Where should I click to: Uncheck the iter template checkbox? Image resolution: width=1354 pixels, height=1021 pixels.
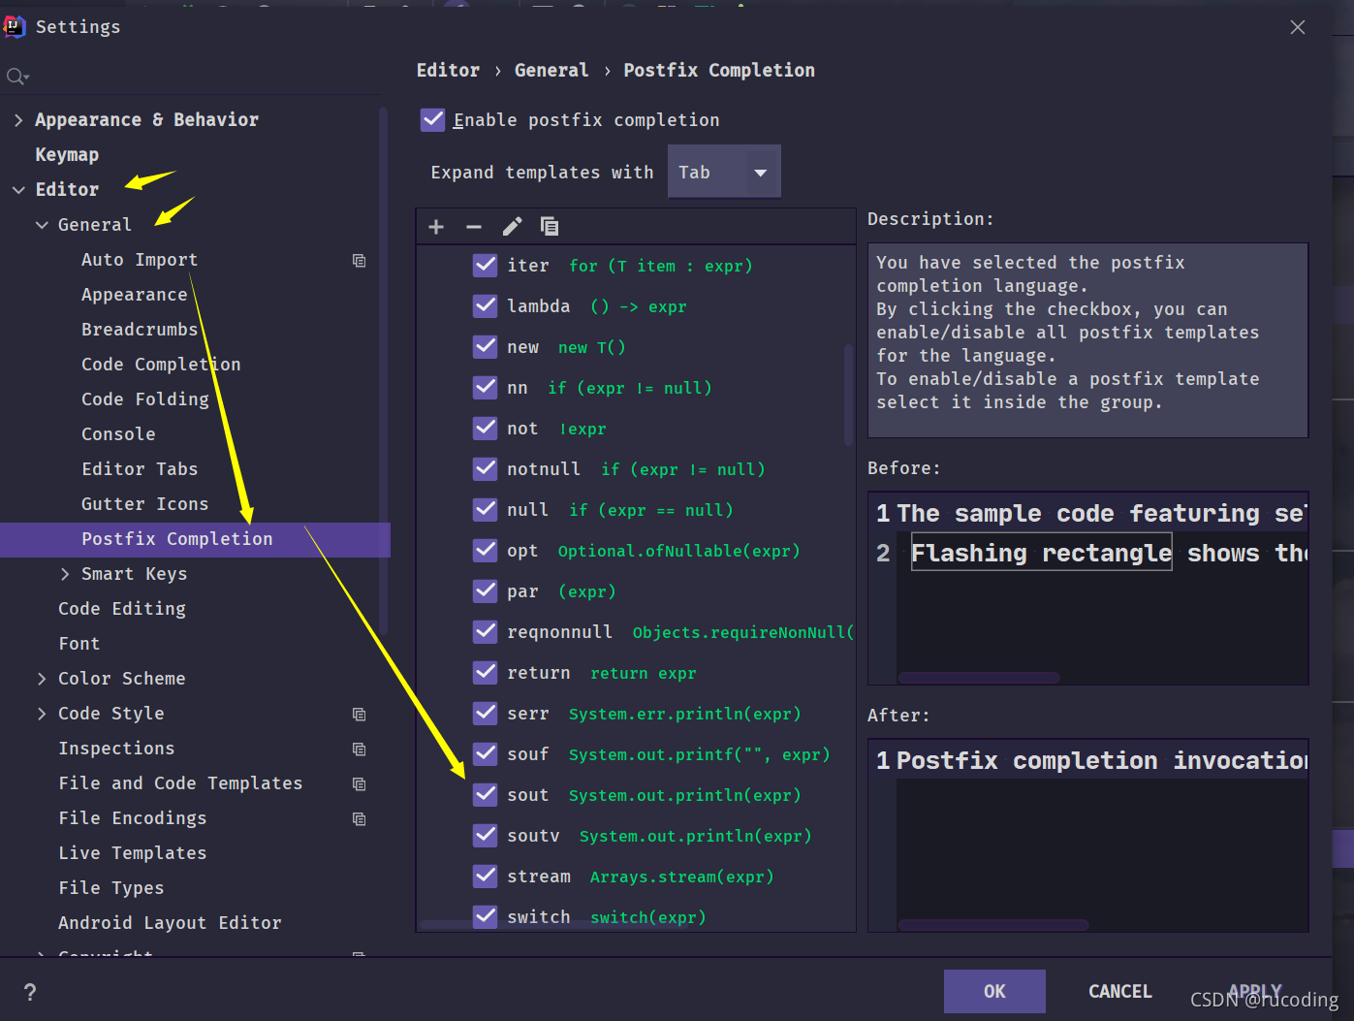coord(485,266)
